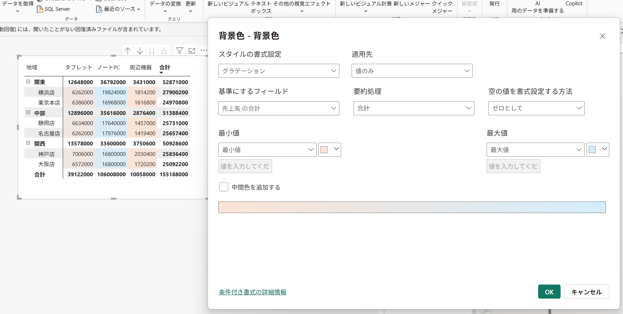The height and width of the screenshot is (314, 623).
Task: Open the 要約処理 dropdown showing 合計
Action: (x=414, y=108)
